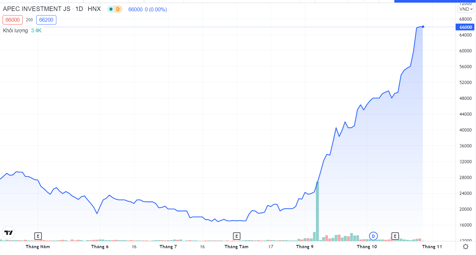Click the blue 66200 buy price button

(x=46, y=20)
